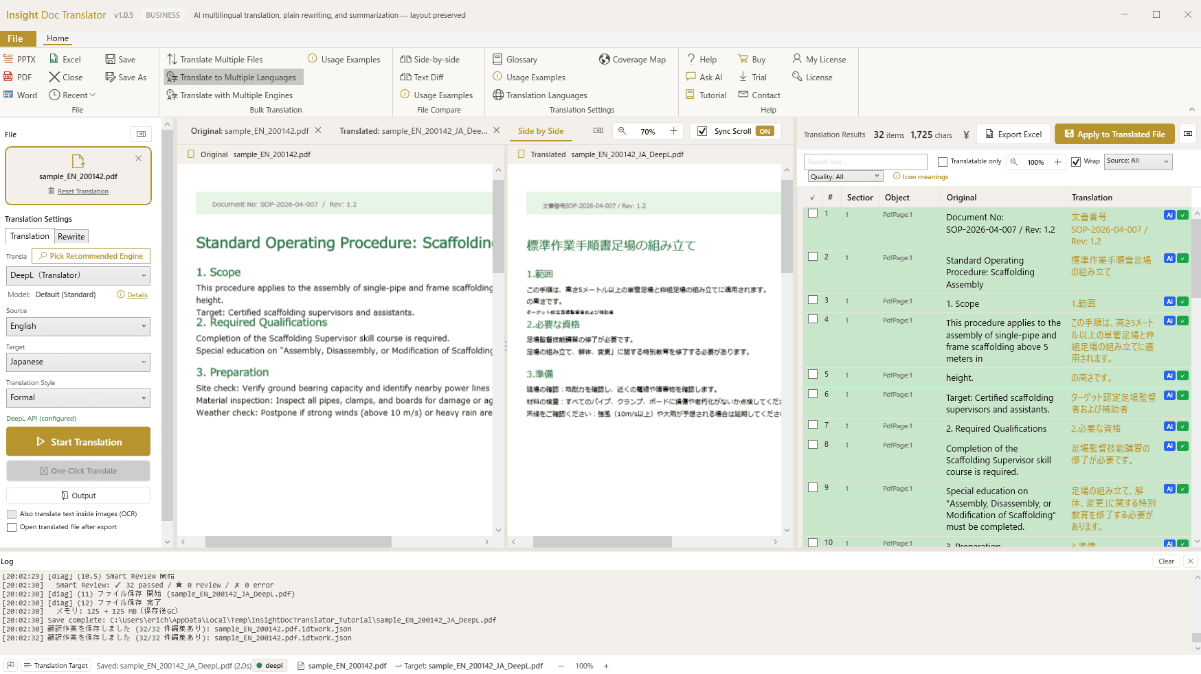Screen dimensions: 1201x674
Task: Enable Translatable only filter
Action: click(x=943, y=162)
